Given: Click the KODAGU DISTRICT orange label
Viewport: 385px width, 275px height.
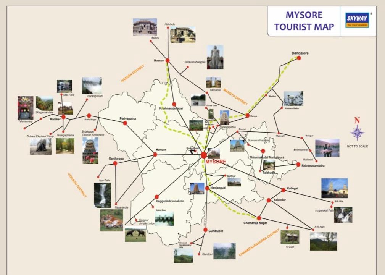Looking at the screenshot, I should click(x=77, y=185).
